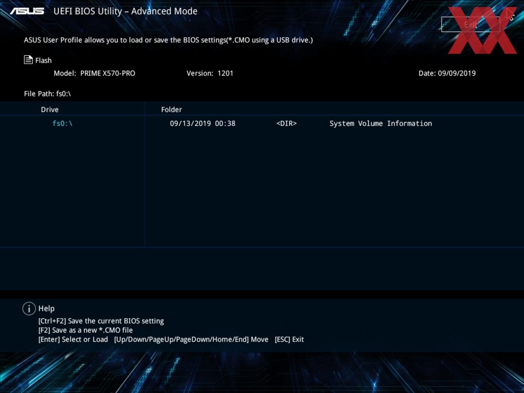Click the Date 09/09/2019 text
The height and width of the screenshot is (393, 524).
coord(447,73)
